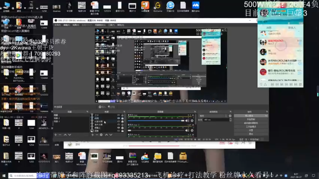Viewport: 319px width, 179px height.
Task: Expand the arrow beside 停止推流 button
Action: pyautogui.click(x=266, y=116)
